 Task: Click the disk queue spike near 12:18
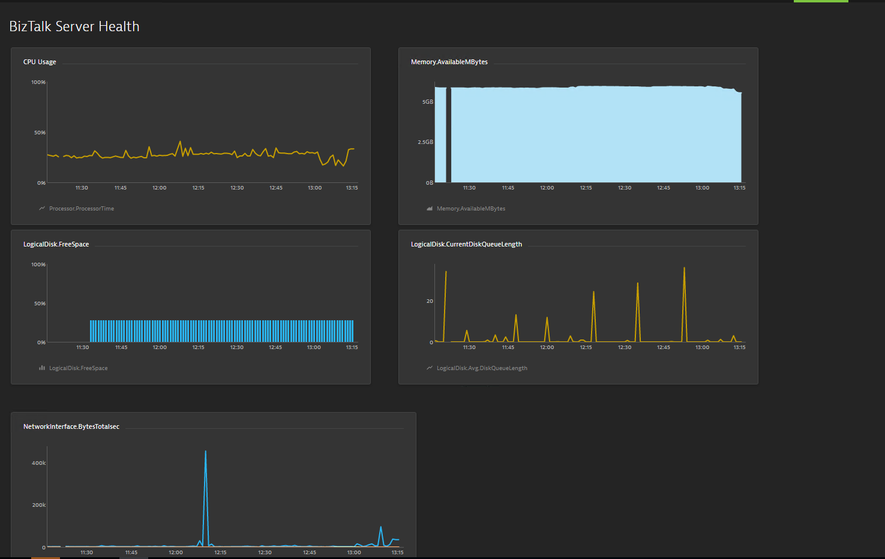tap(593, 317)
